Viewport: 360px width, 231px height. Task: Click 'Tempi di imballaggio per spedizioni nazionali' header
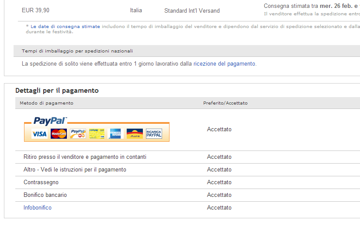point(77,51)
